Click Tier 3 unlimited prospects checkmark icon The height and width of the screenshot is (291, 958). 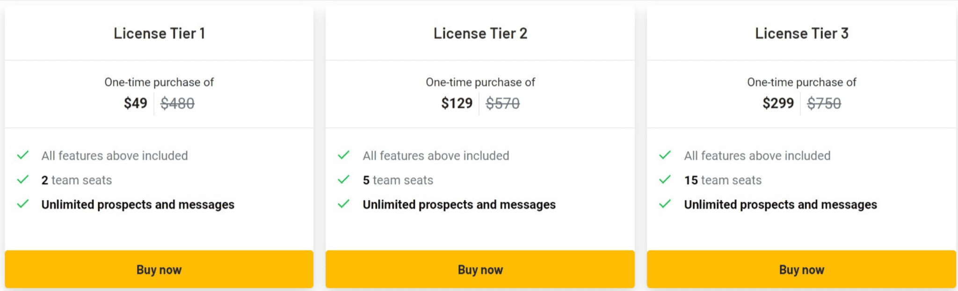tap(665, 204)
